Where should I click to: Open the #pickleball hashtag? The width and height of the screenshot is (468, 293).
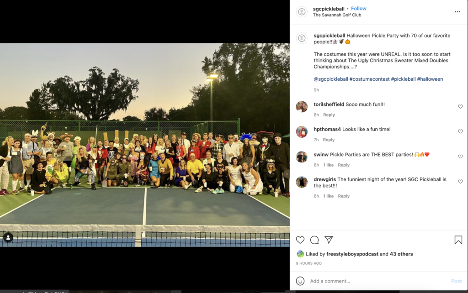pyautogui.click(x=403, y=79)
